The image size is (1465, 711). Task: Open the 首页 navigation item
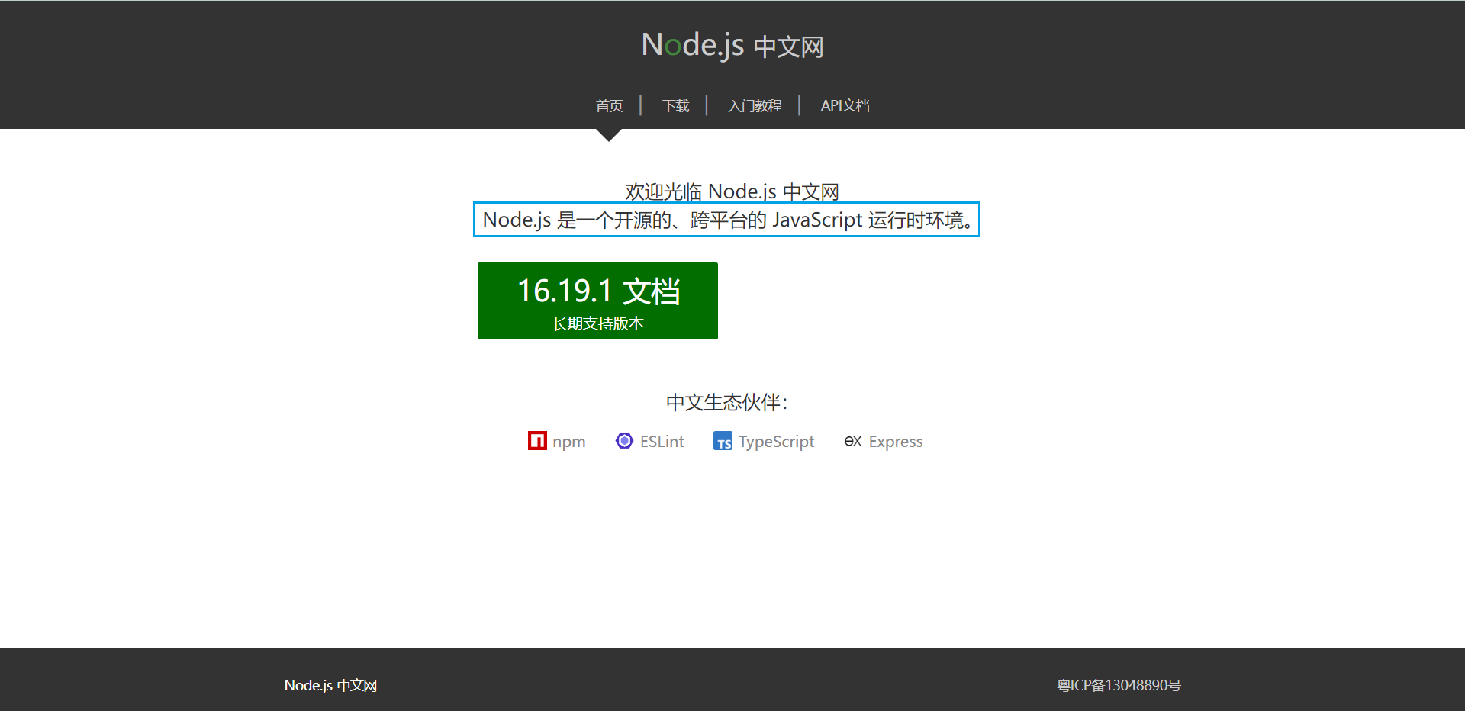(x=609, y=105)
